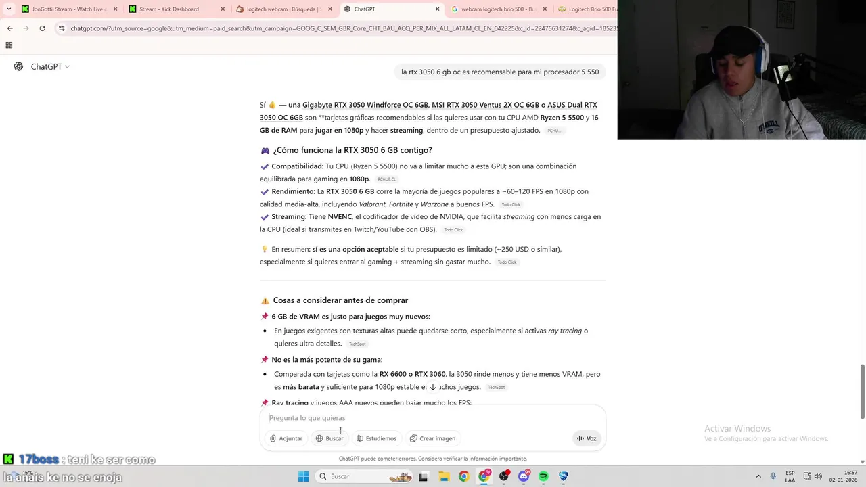Click the Buscar web search button
The height and width of the screenshot is (487, 866).
(329, 438)
